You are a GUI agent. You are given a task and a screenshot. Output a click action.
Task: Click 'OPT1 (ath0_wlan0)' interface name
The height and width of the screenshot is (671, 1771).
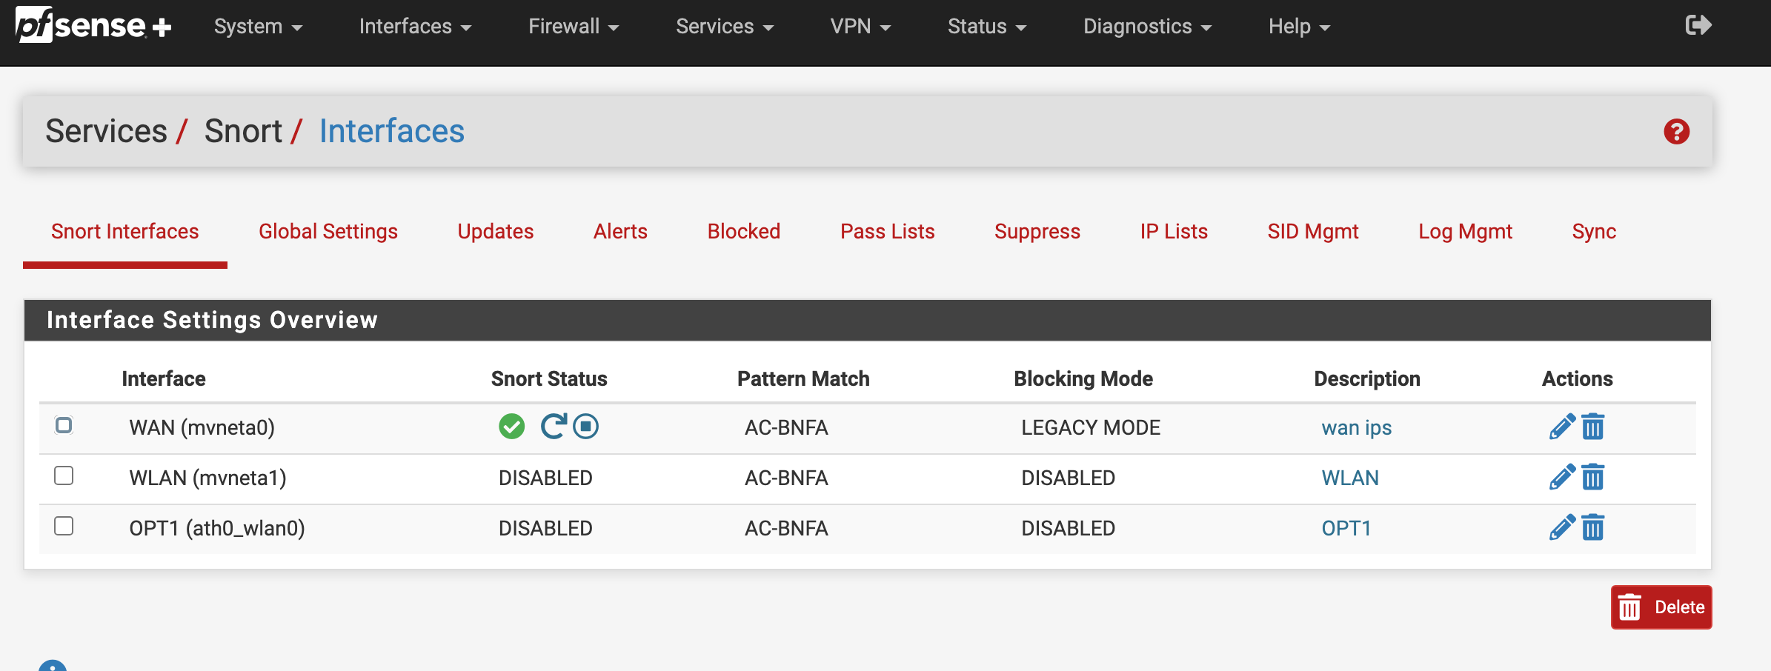217,528
